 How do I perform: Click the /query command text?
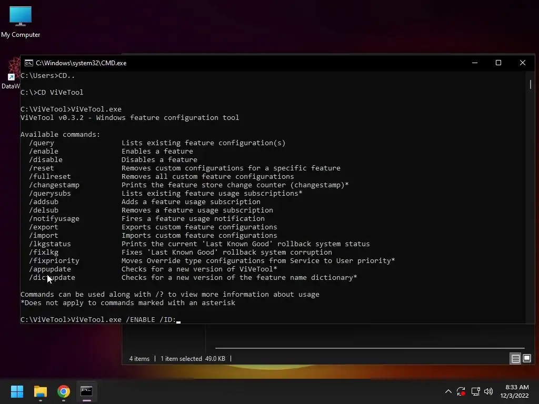pos(42,143)
